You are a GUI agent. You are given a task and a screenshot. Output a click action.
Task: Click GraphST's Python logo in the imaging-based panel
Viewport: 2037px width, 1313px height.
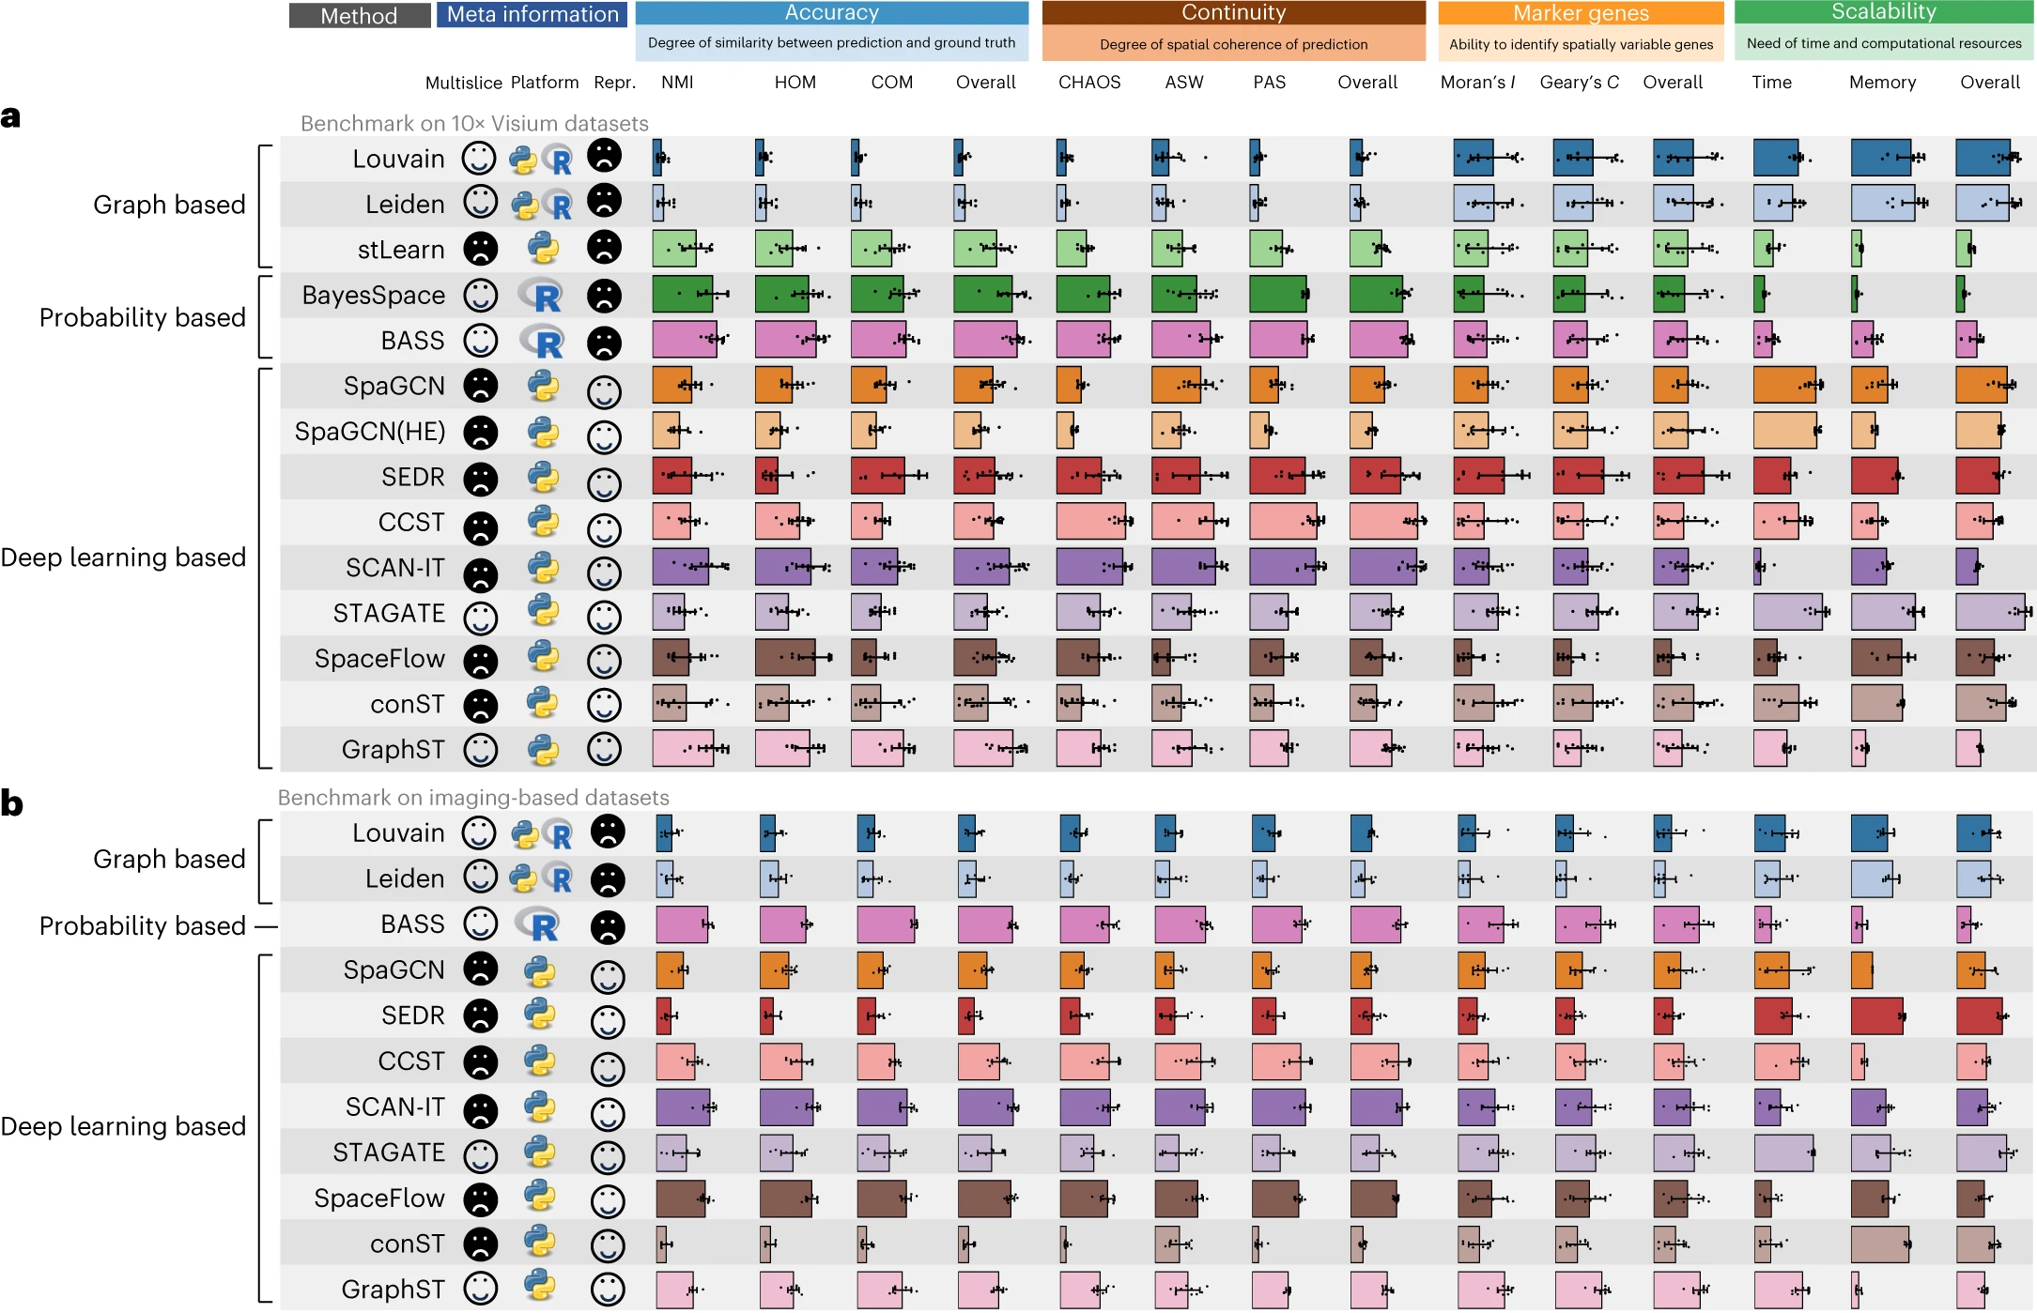pos(539,1286)
